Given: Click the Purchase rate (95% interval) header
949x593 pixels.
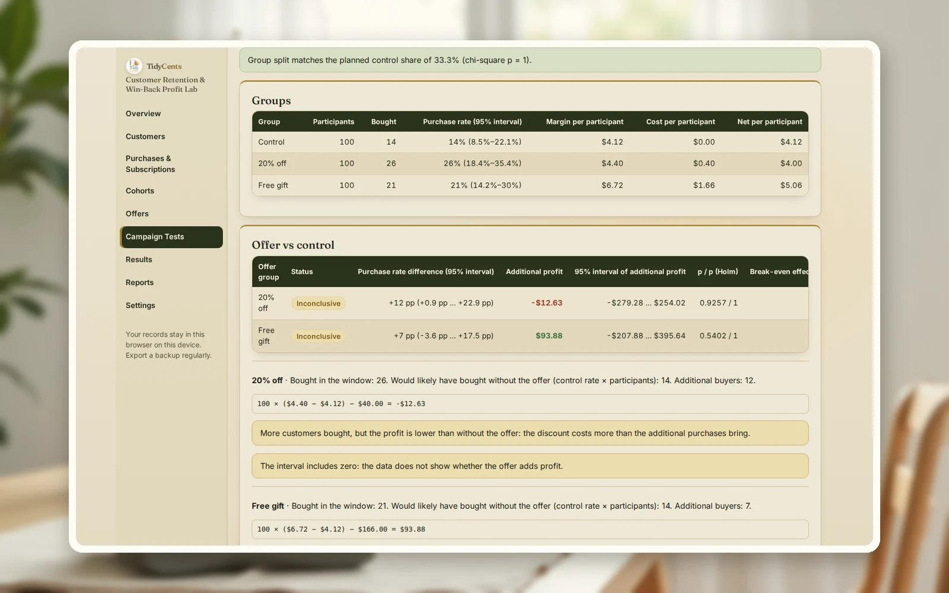Looking at the screenshot, I should [x=472, y=122].
